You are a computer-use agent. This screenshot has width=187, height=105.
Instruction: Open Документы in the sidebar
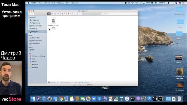coord(36,43)
